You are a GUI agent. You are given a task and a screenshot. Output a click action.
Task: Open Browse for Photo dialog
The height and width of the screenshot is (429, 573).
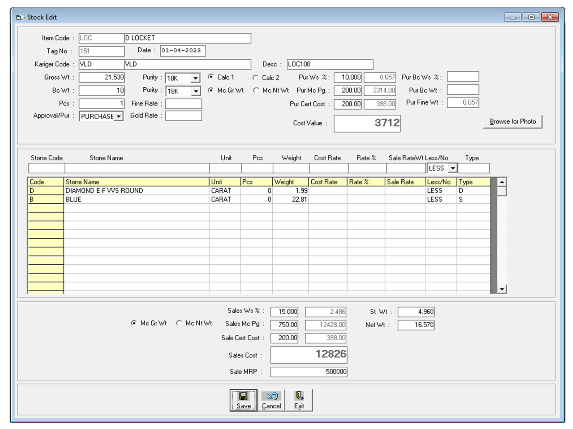pyautogui.click(x=512, y=122)
